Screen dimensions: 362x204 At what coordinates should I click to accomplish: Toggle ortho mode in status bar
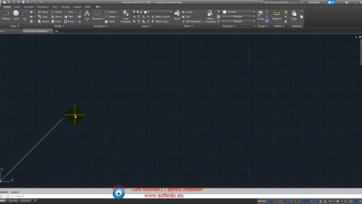point(283,201)
